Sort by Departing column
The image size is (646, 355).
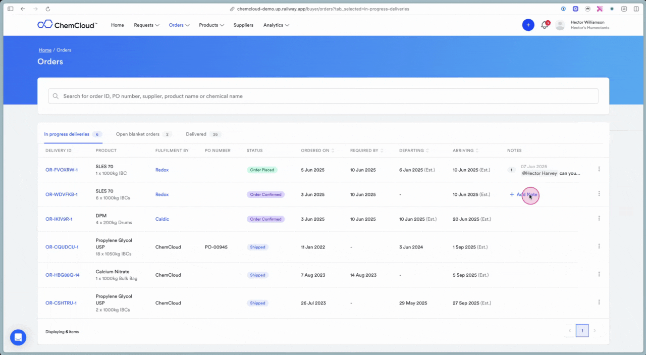pyautogui.click(x=414, y=150)
